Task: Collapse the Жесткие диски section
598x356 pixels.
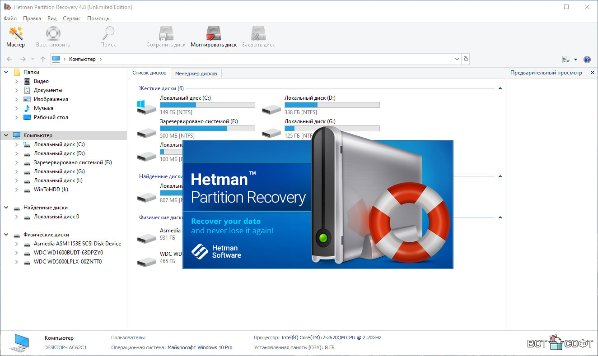Action: coord(500,88)
